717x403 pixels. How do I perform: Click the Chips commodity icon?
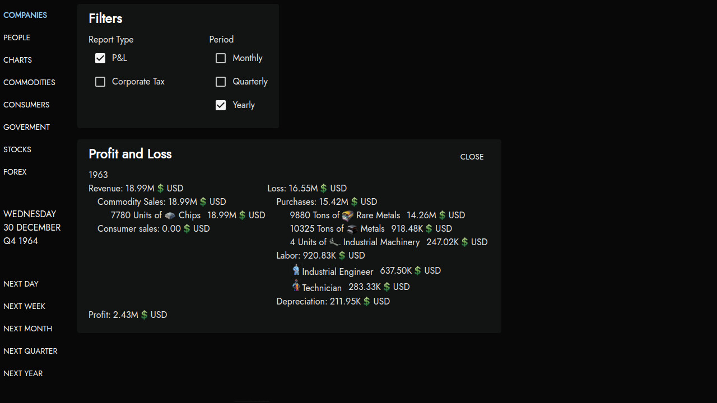pos(171,215)
